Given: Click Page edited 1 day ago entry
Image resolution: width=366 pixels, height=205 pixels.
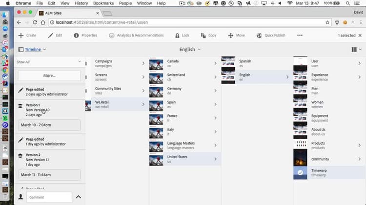Looking at the screenshot, I should click(x=49, y=142).
